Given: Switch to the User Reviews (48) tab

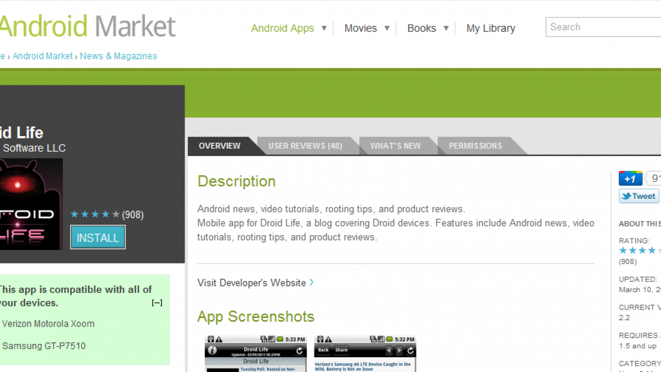Looking at the screenshot, I should pos(305,146).
